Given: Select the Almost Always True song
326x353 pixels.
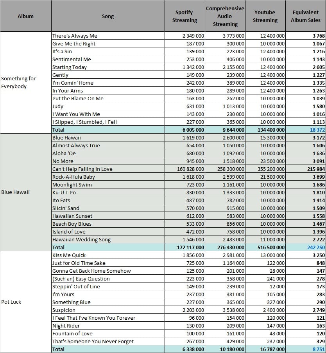Looking at the screenshot, I should 108,145.
